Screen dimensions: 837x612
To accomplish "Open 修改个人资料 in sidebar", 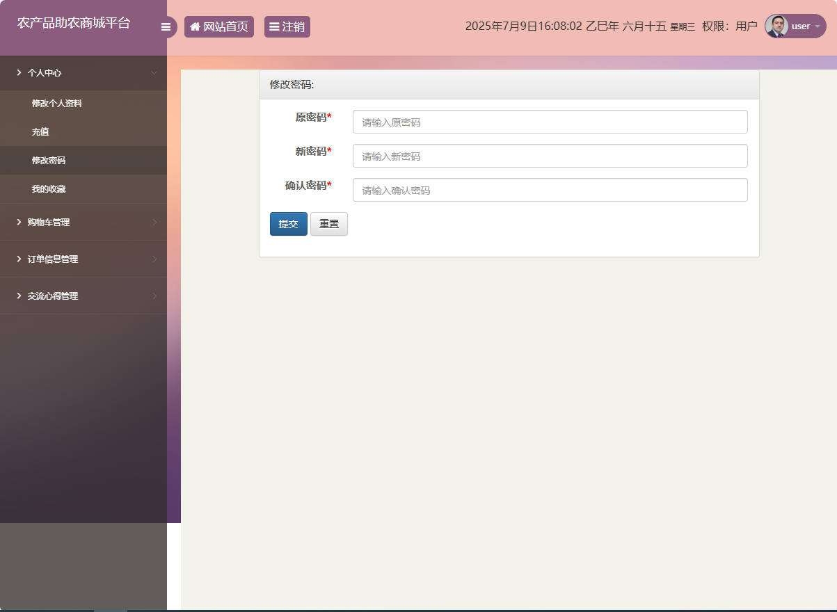I will tap(57, 103).
